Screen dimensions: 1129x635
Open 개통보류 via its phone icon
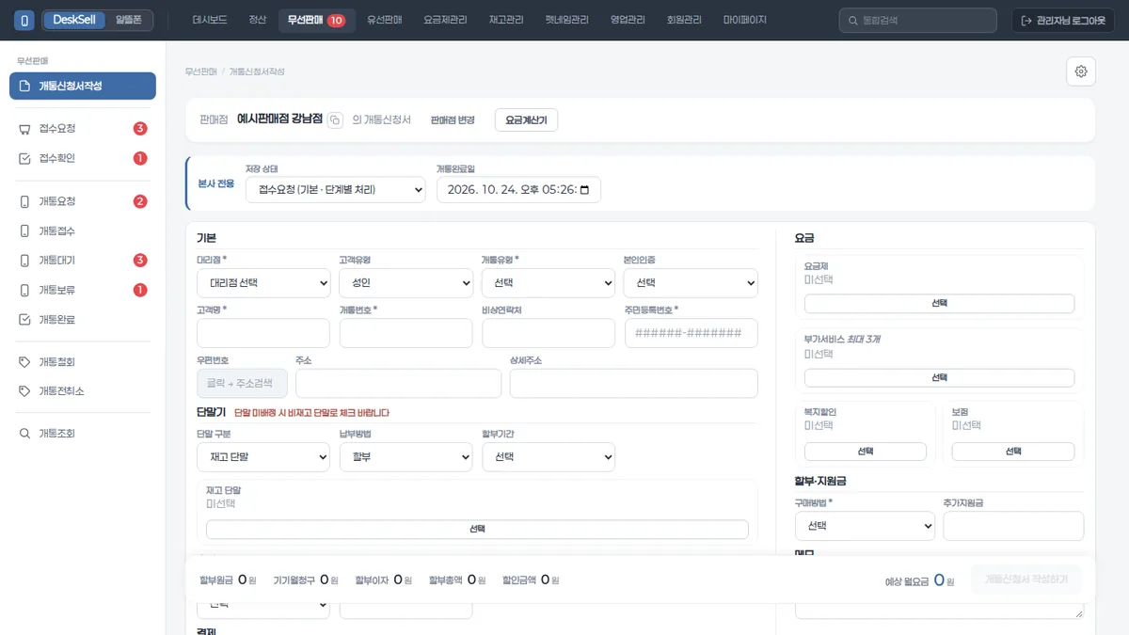[x=25, y=290]
